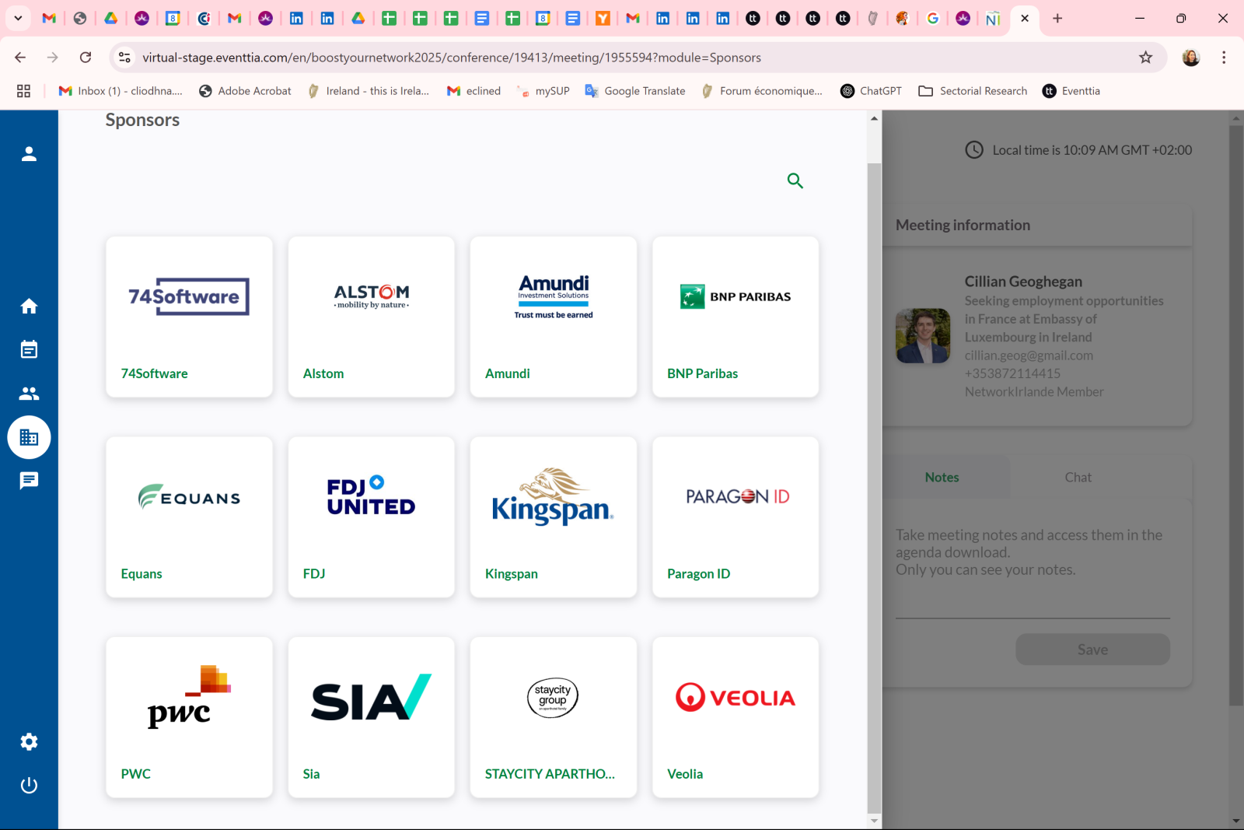Click sponsors list scroll-down arrow
This screenshot has width=1244, height=830.
point(874,821)
